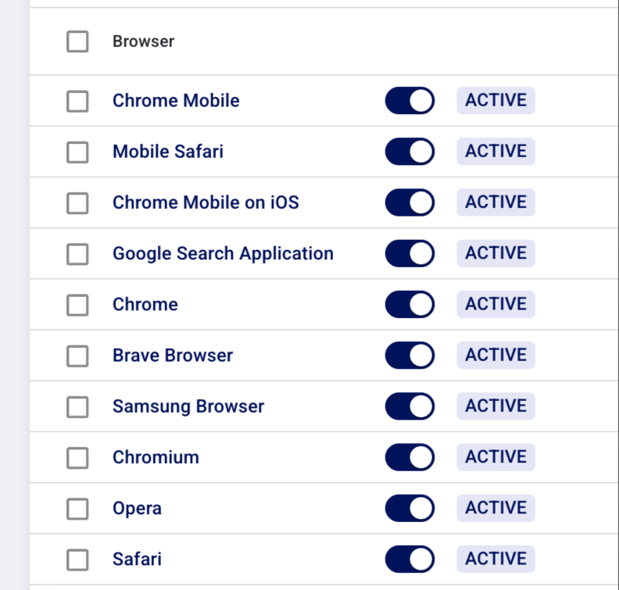619x590 pixels.
Task: Check the Chrome Mobile row checkbox
Action: click(x=77, y=101)
